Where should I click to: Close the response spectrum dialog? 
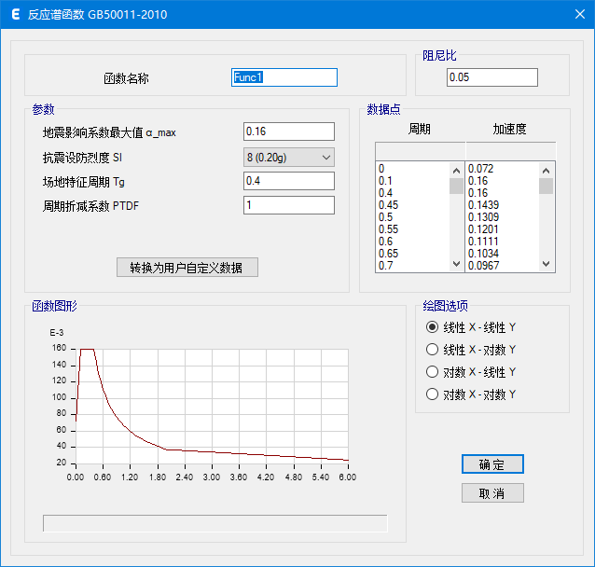coord(573,16)
